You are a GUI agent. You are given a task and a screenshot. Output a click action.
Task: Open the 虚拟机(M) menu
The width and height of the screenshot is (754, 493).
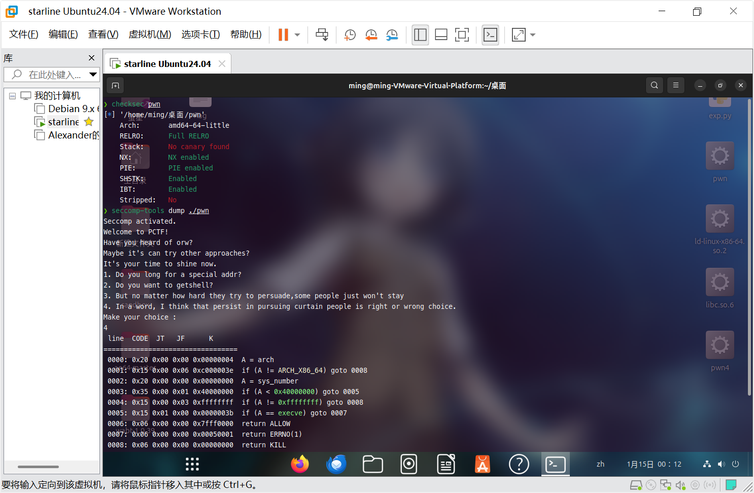click(x=150, y=34)
